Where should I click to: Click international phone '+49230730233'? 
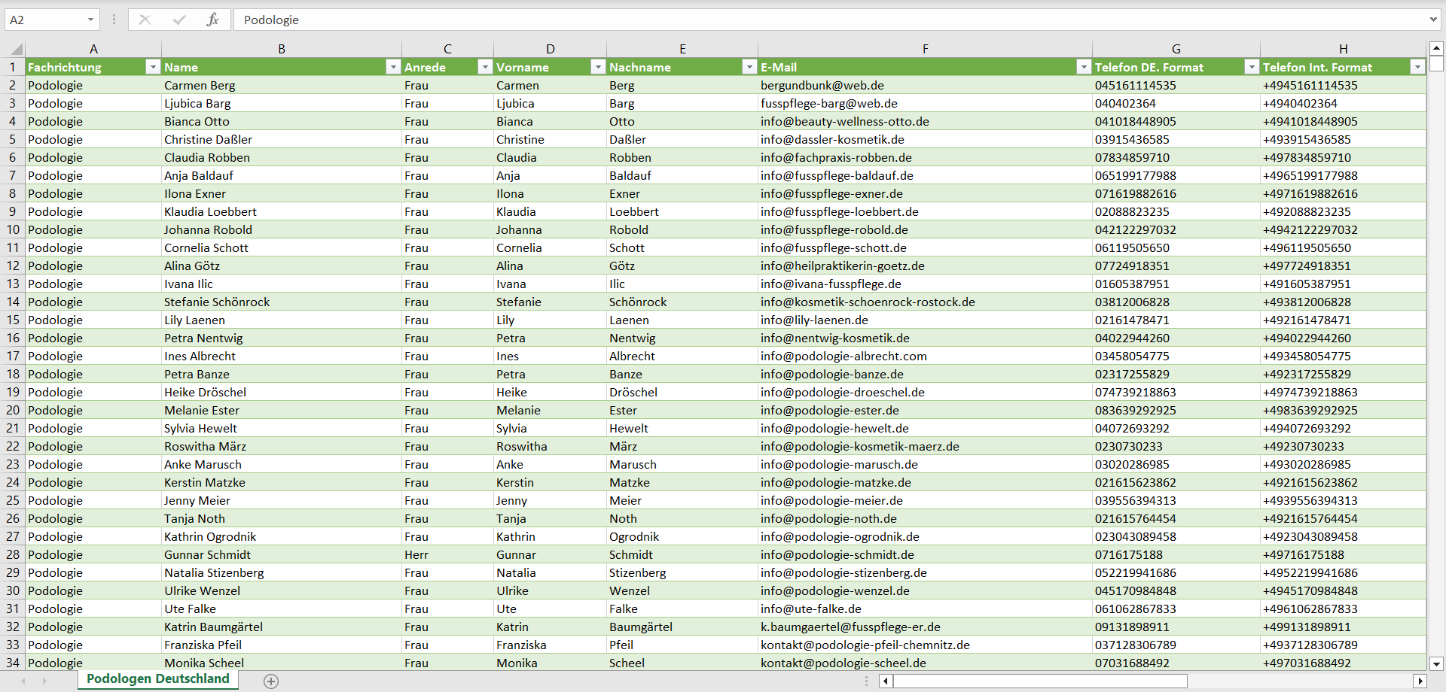pyautogui.click(x=1344, y=446)
